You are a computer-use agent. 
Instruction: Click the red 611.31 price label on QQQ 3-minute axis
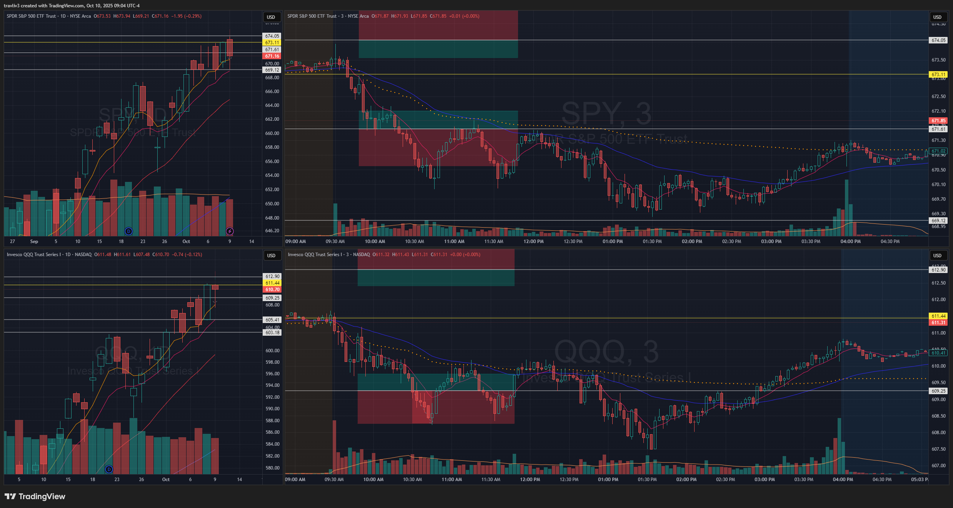[x=938, y=323]
